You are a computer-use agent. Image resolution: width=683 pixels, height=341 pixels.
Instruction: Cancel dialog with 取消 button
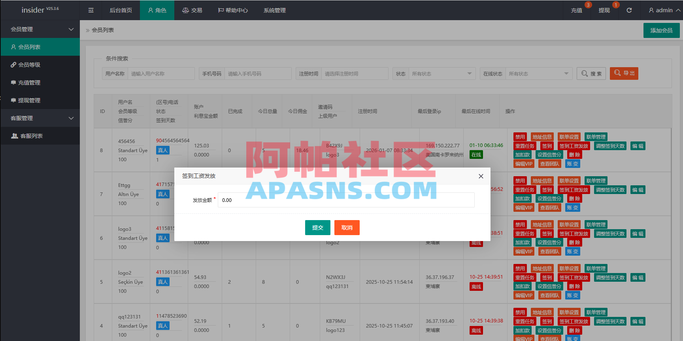(x=347, y=228)
